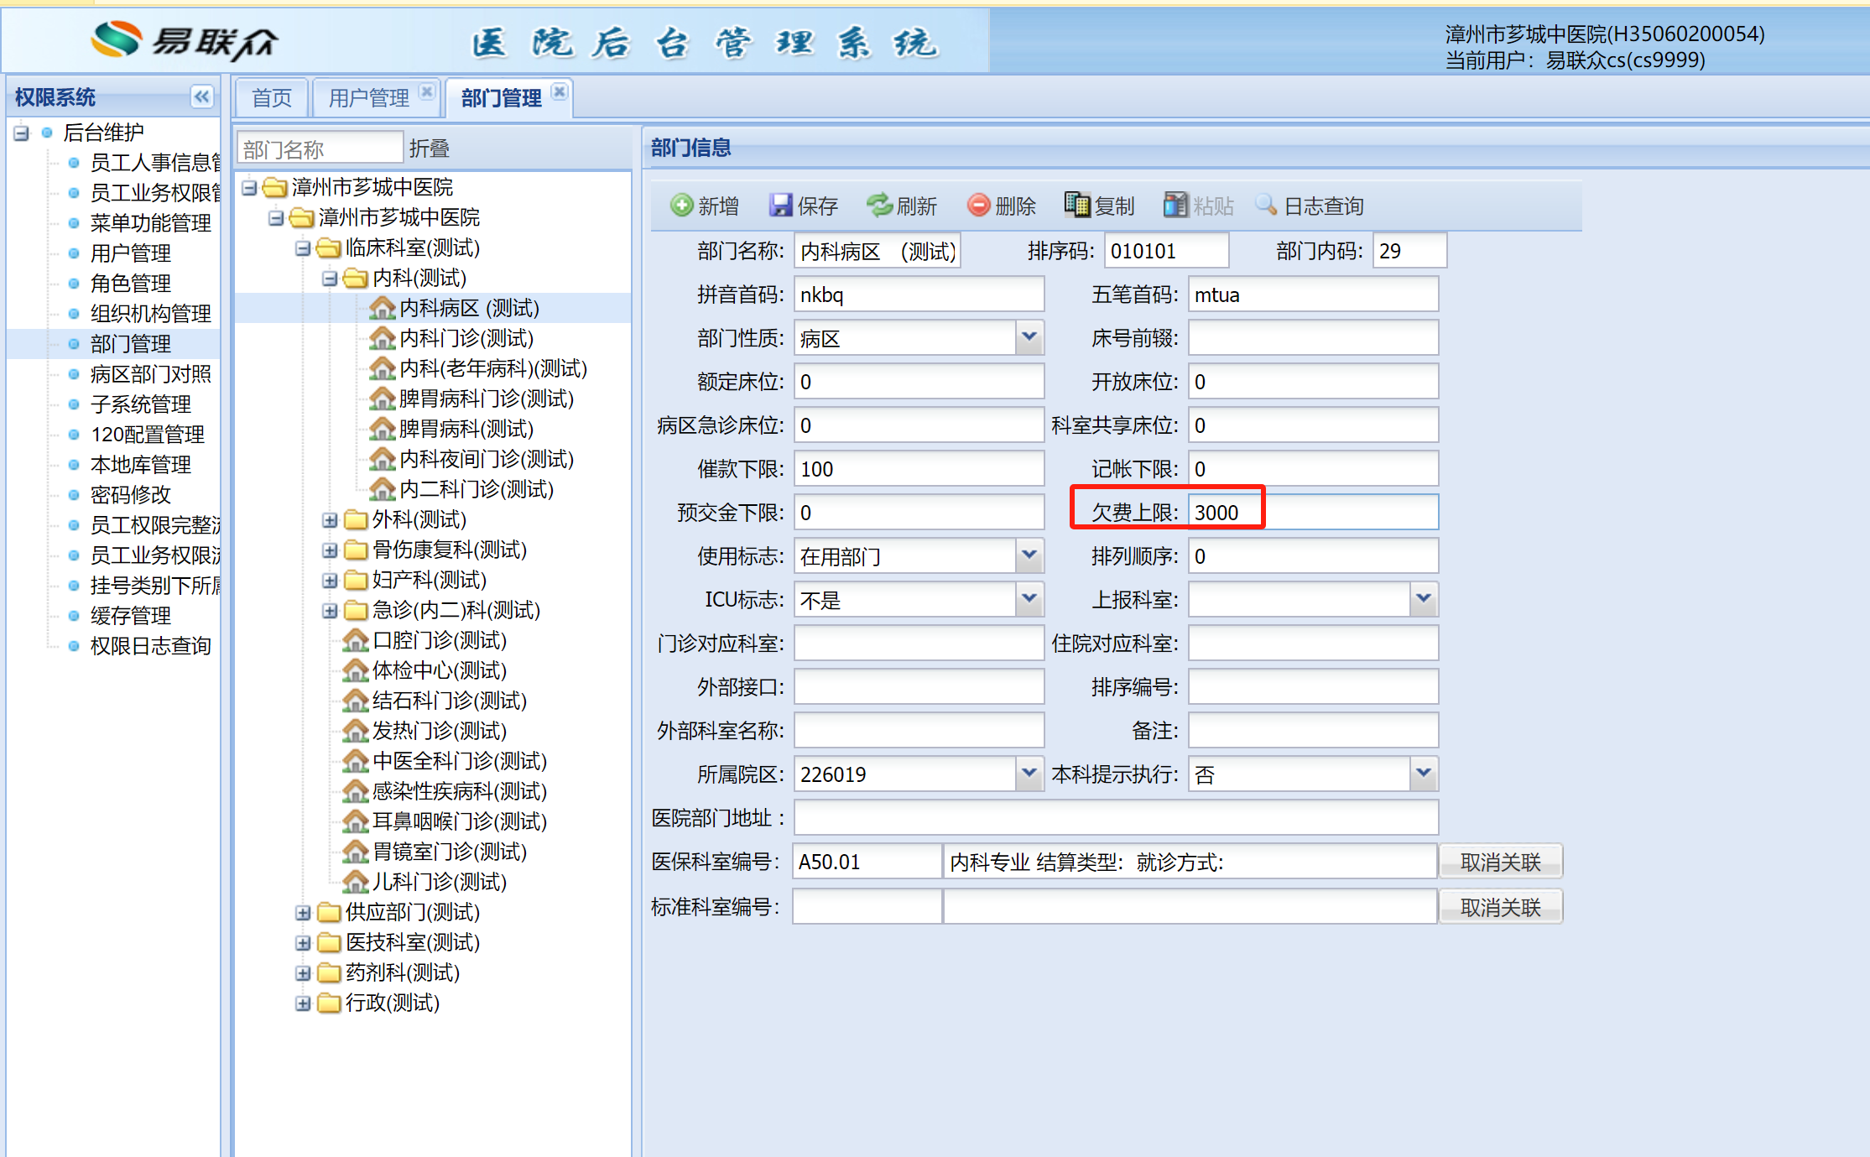
Task: Collapse the 内科(测试) tree node
Action: [330, 279]
